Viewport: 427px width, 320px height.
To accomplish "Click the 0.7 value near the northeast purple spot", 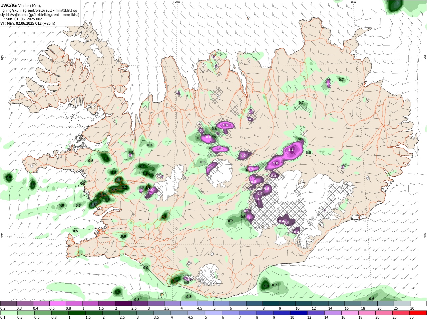I will click(x=341, y=80).
